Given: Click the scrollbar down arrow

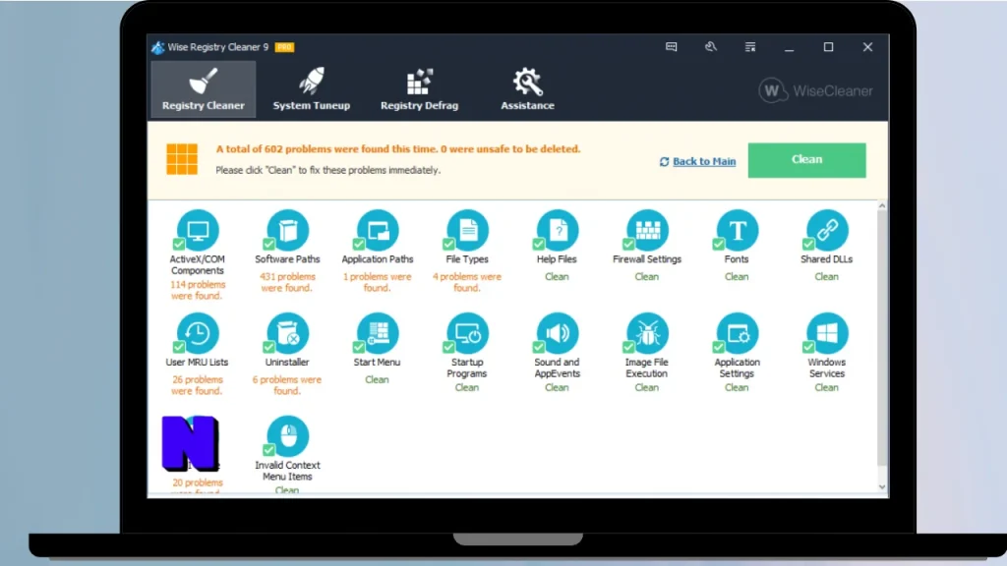Looking at the screenshot, I should click(882, 487).
